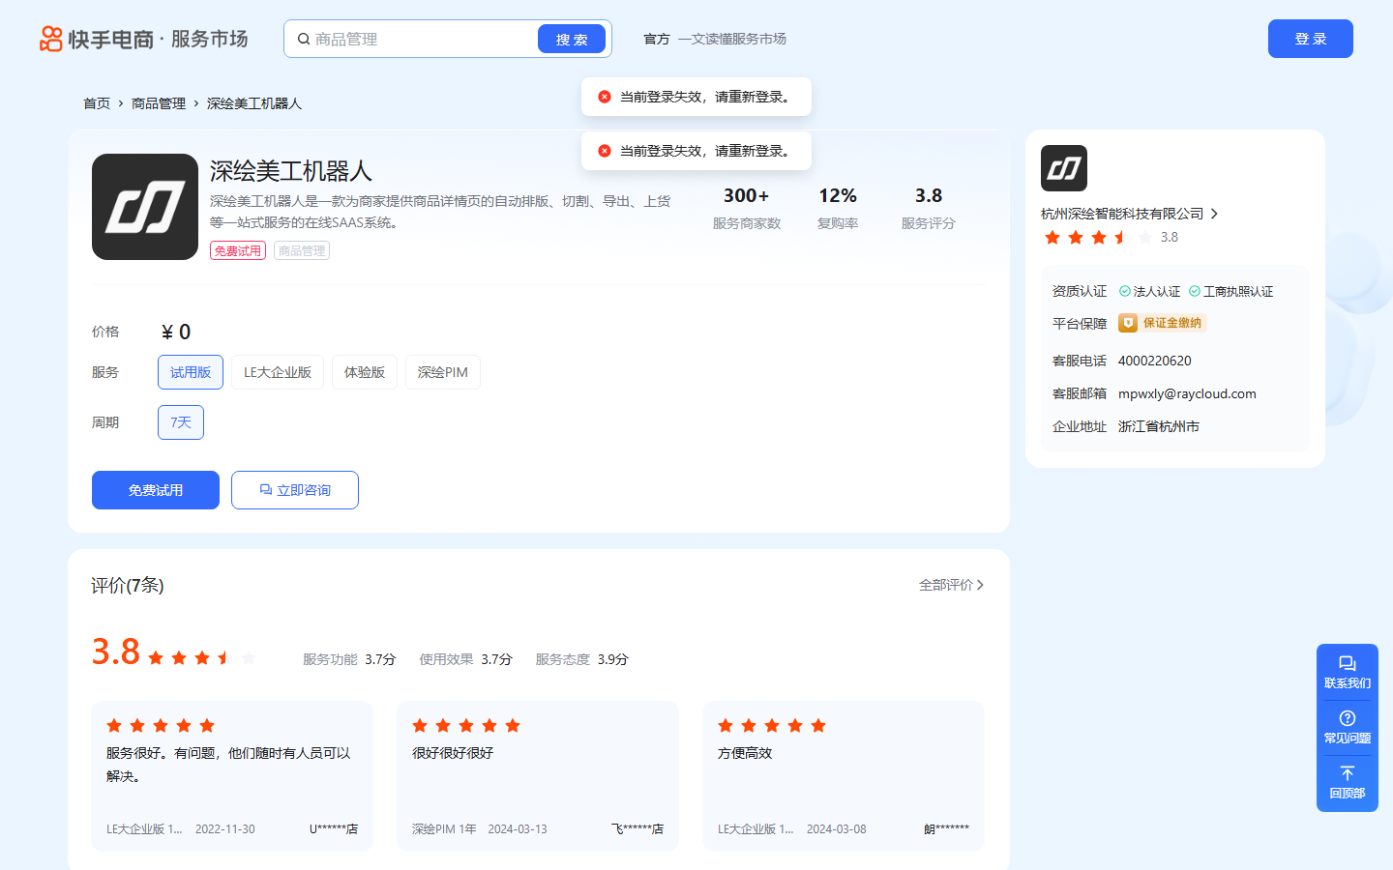Click the stars on the 方便高效 review
Screen dimensions: 1393x870
[x=772, y=726]
